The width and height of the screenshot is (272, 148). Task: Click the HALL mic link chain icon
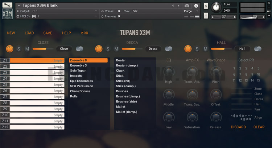[258, 49]
